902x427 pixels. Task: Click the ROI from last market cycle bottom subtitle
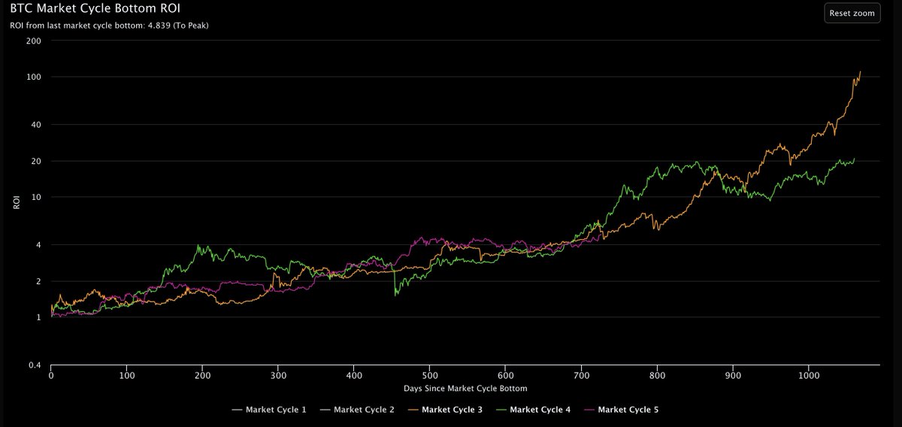click(x=109, y=24)
